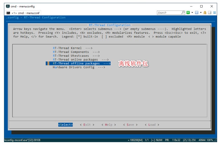
Task: Open the dropdown arrow beside new console icon
Action: (192, 13)
